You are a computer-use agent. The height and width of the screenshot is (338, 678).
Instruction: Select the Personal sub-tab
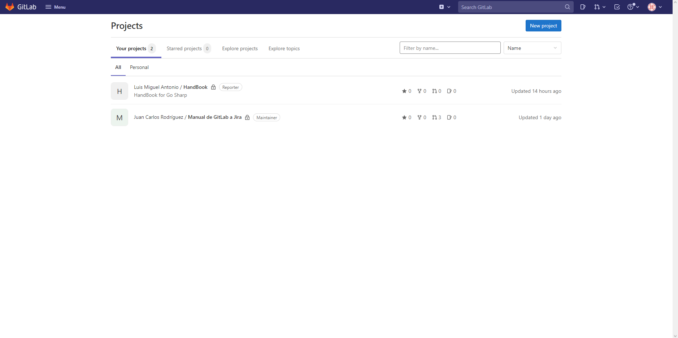coord(139,67)
